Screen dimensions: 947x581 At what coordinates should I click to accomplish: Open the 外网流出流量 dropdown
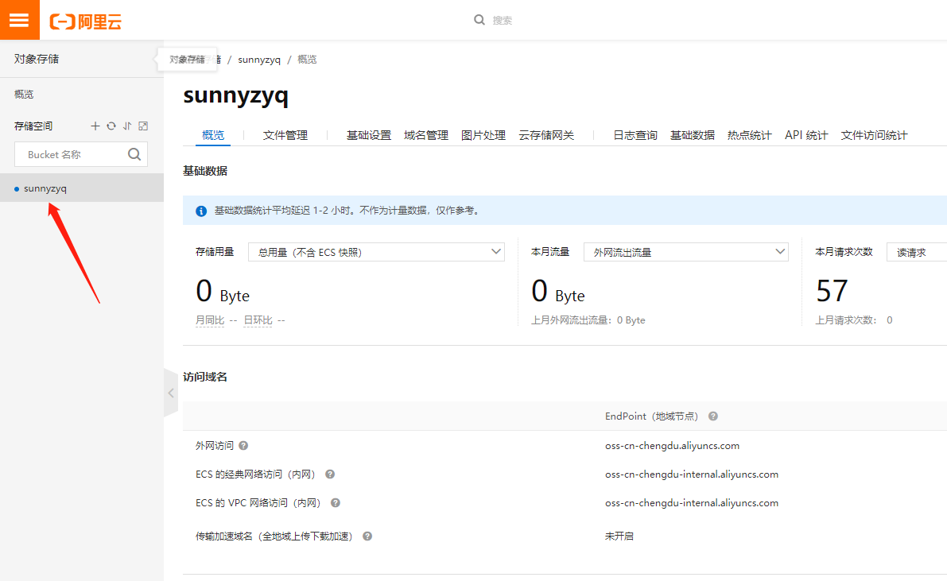(686, 252)
